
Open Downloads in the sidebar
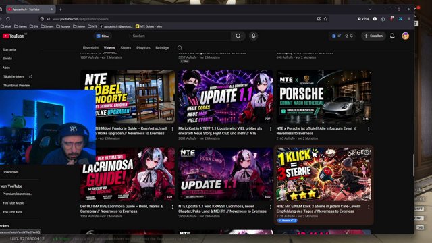point(11,172)
